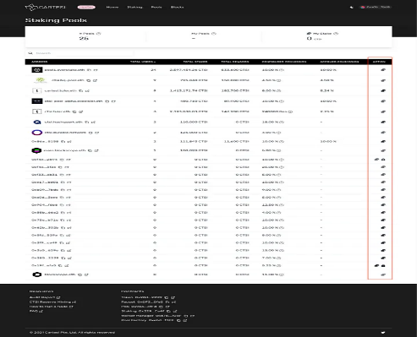
Task: Stake in the hashquark pool with 110,000 CTSI
Action: pyautogui.click(x=383, y=122)
